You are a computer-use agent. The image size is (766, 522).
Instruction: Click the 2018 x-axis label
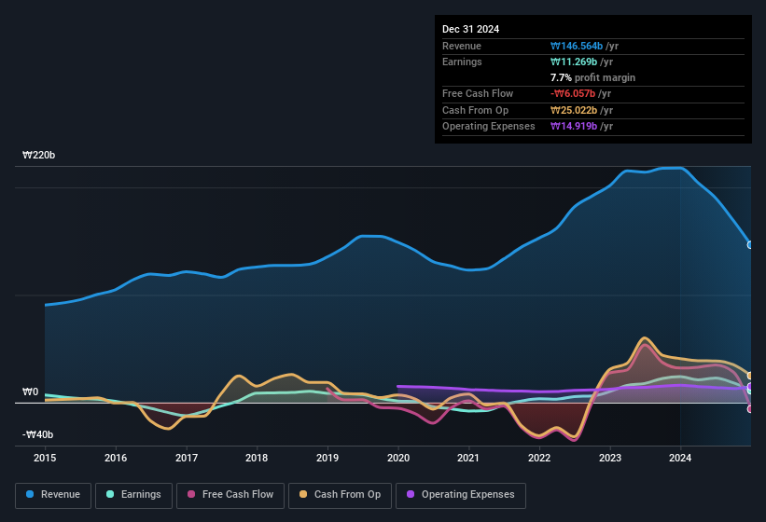(x=257, y=458)
